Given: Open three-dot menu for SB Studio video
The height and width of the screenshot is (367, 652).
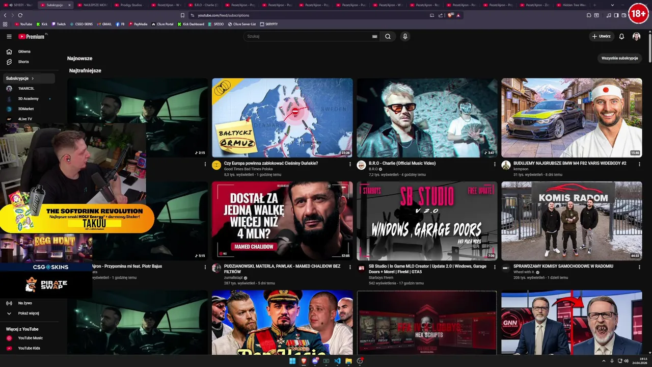Looking at the screenshot, I should tap(495, 267).
